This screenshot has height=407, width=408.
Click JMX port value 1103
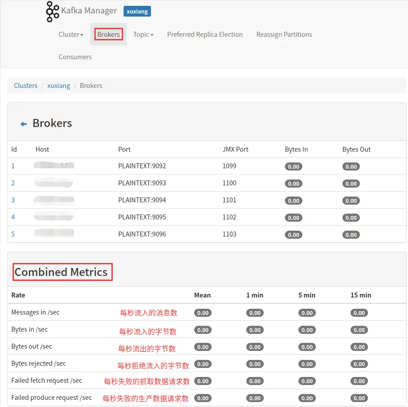[x=229, y=234]
